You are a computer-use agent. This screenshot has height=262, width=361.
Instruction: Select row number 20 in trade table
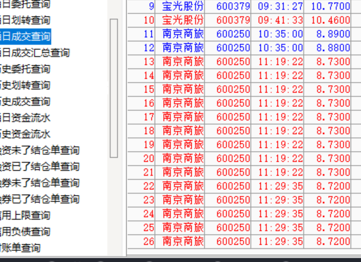tap(149, 158)
